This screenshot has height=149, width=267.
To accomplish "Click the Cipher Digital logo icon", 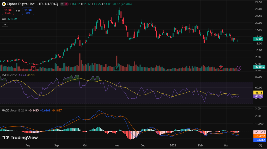I will [3, 4].
